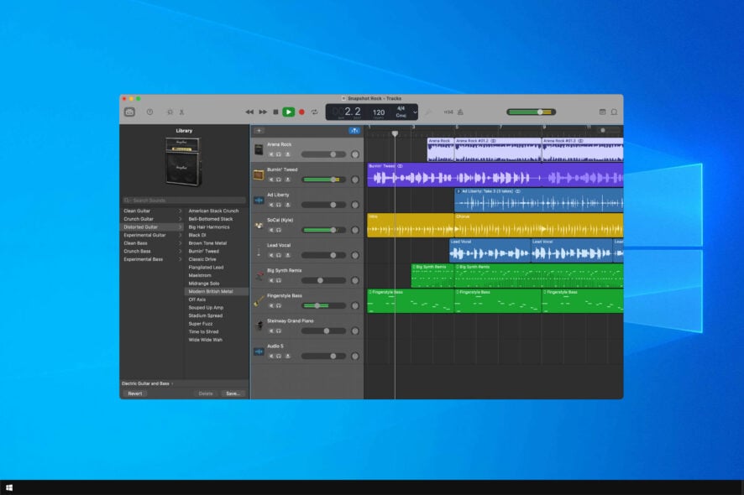Expand the Crunch Guitar category
The width and height of the screenshot is (744, 495).
[180, 219]
